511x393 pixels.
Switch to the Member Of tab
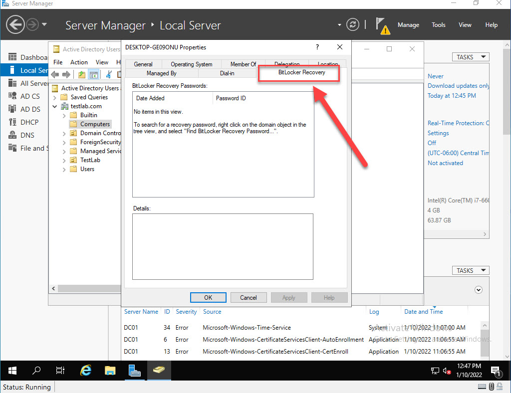coord(243,64)
